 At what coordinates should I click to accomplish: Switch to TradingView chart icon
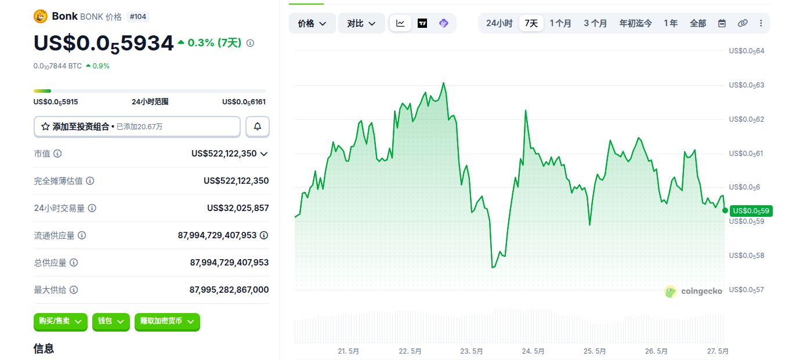(x=422, y=23)
